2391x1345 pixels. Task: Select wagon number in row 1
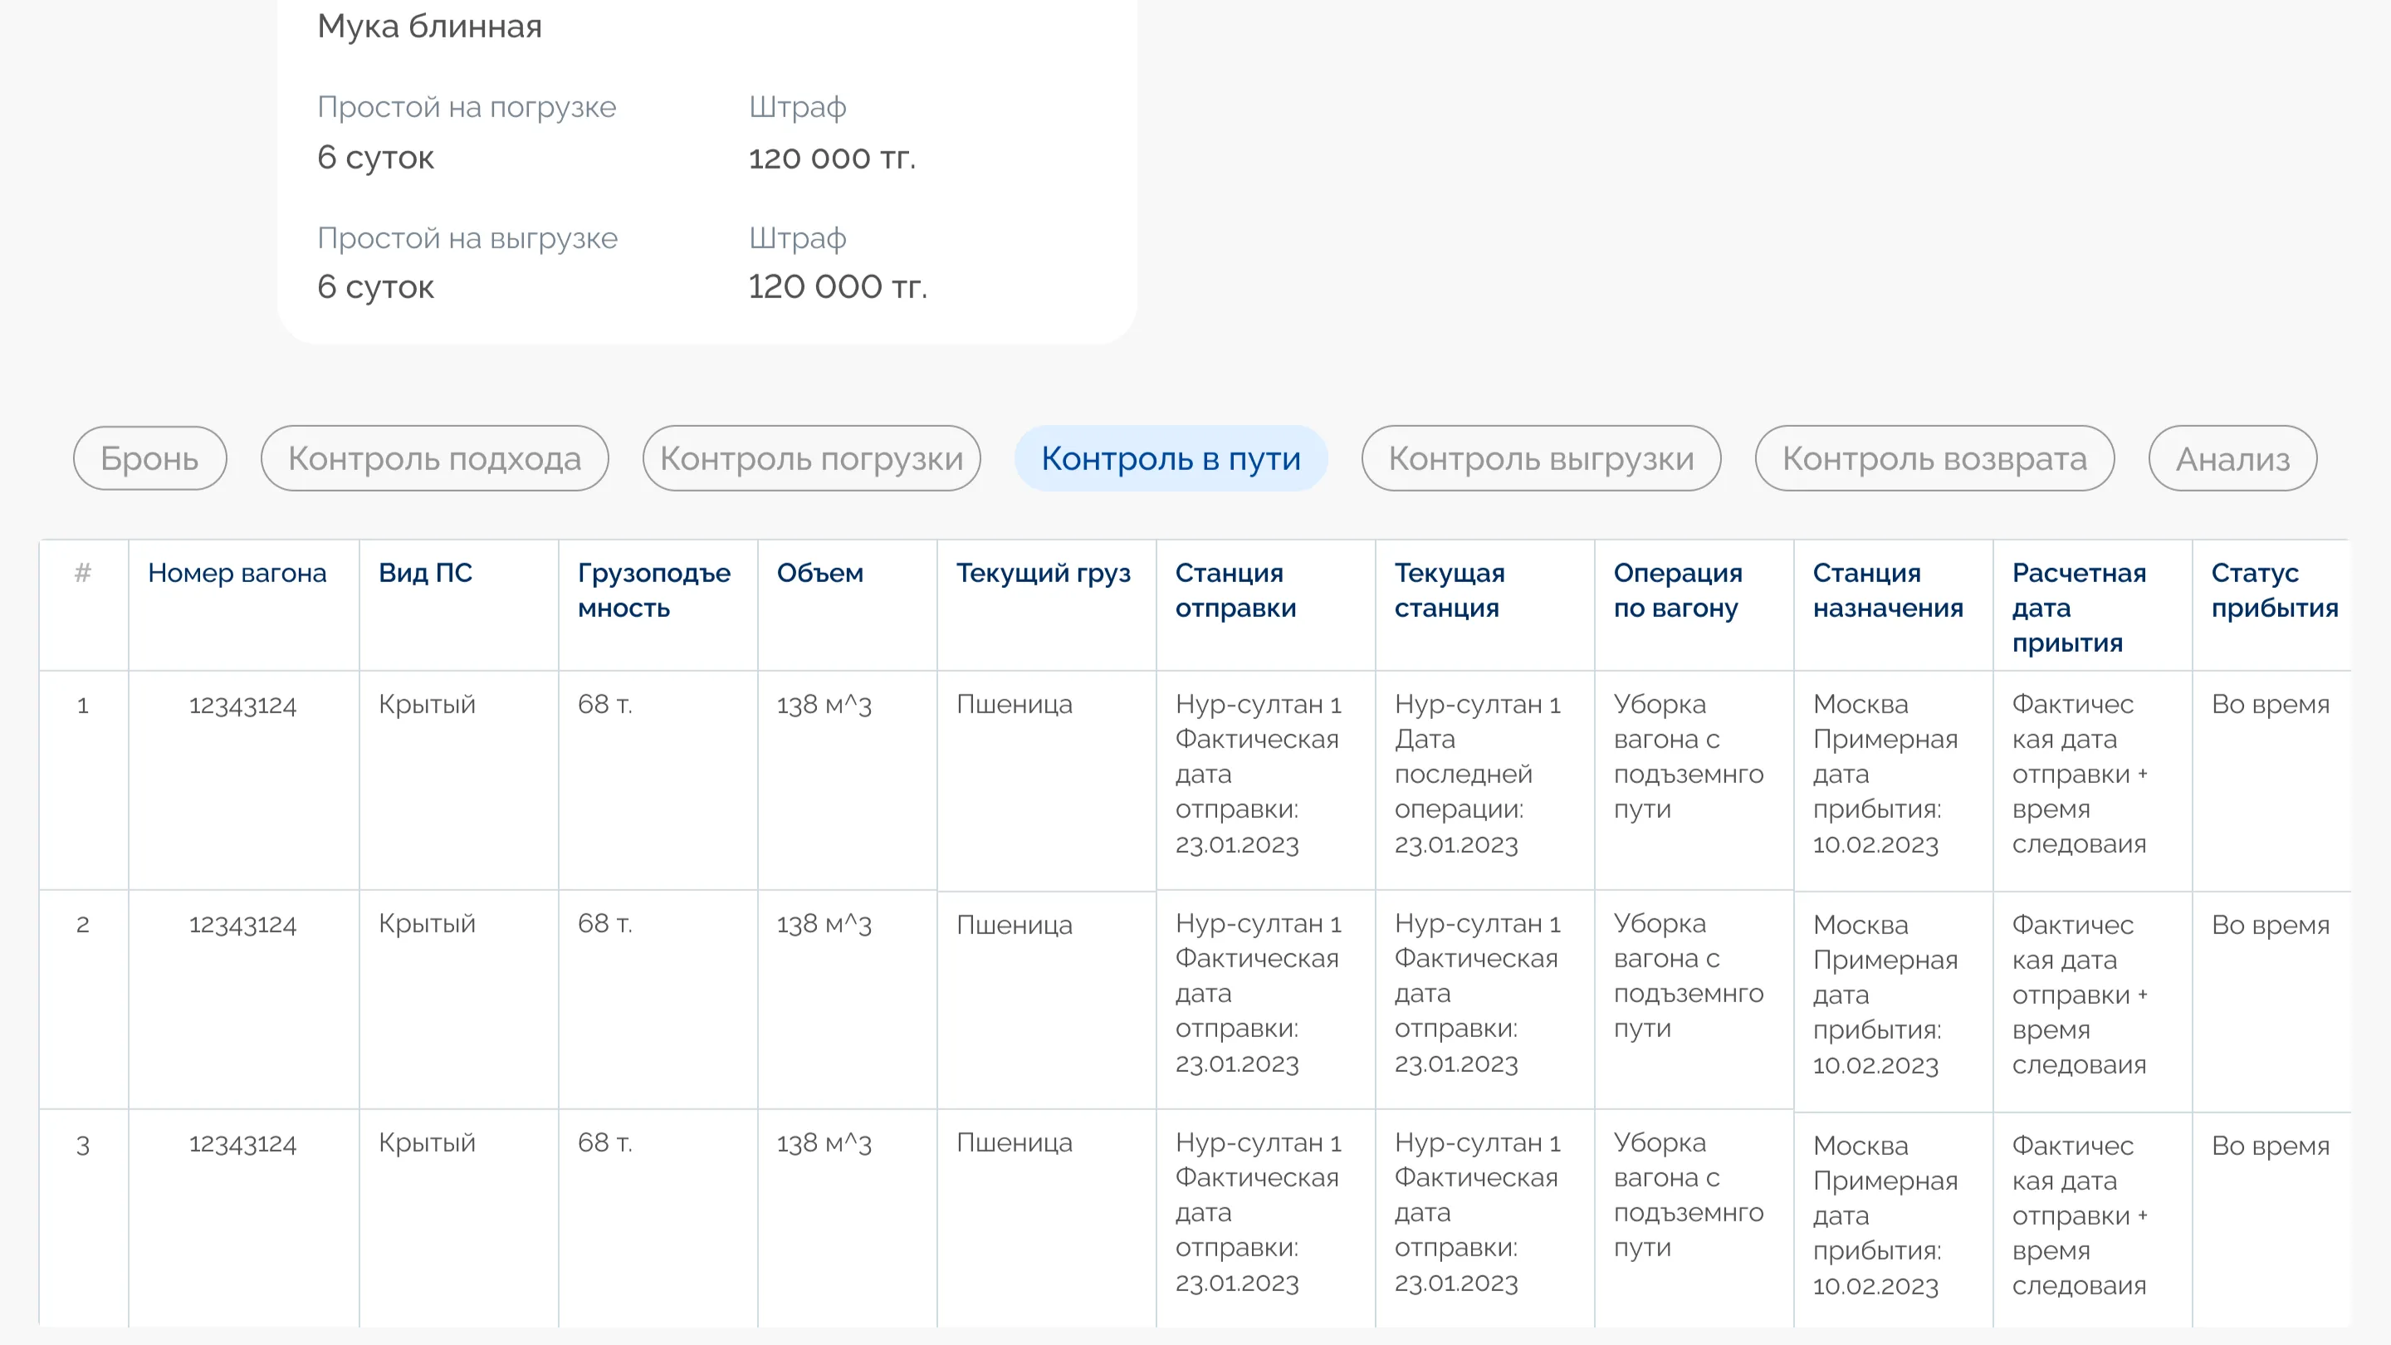[x=242, y=706]
